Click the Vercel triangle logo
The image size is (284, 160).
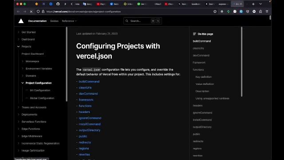pos(21,21)
